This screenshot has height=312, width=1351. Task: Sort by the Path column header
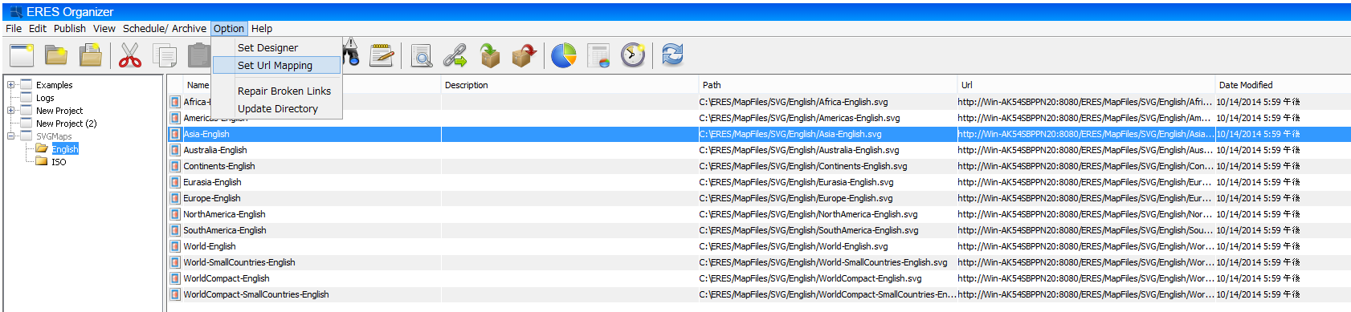[827, 85]
